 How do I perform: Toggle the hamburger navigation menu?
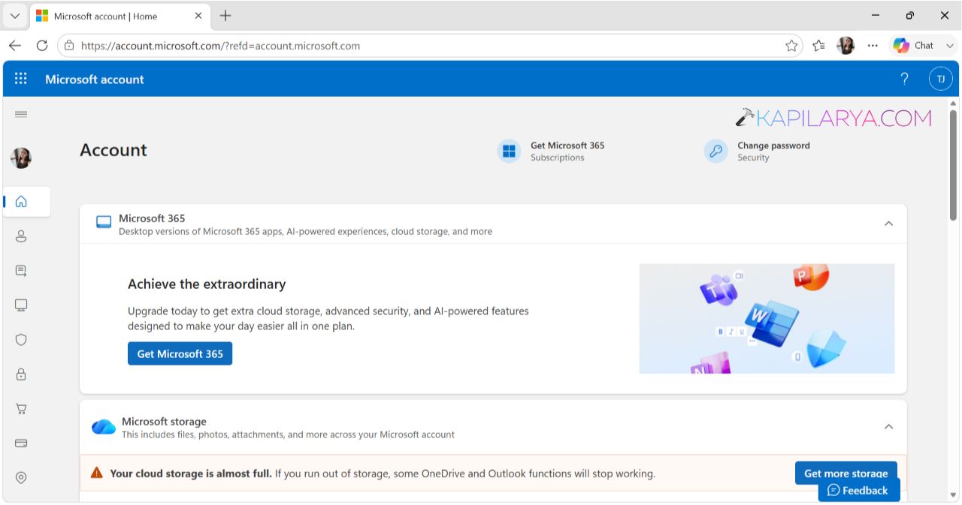coord(21,114)
